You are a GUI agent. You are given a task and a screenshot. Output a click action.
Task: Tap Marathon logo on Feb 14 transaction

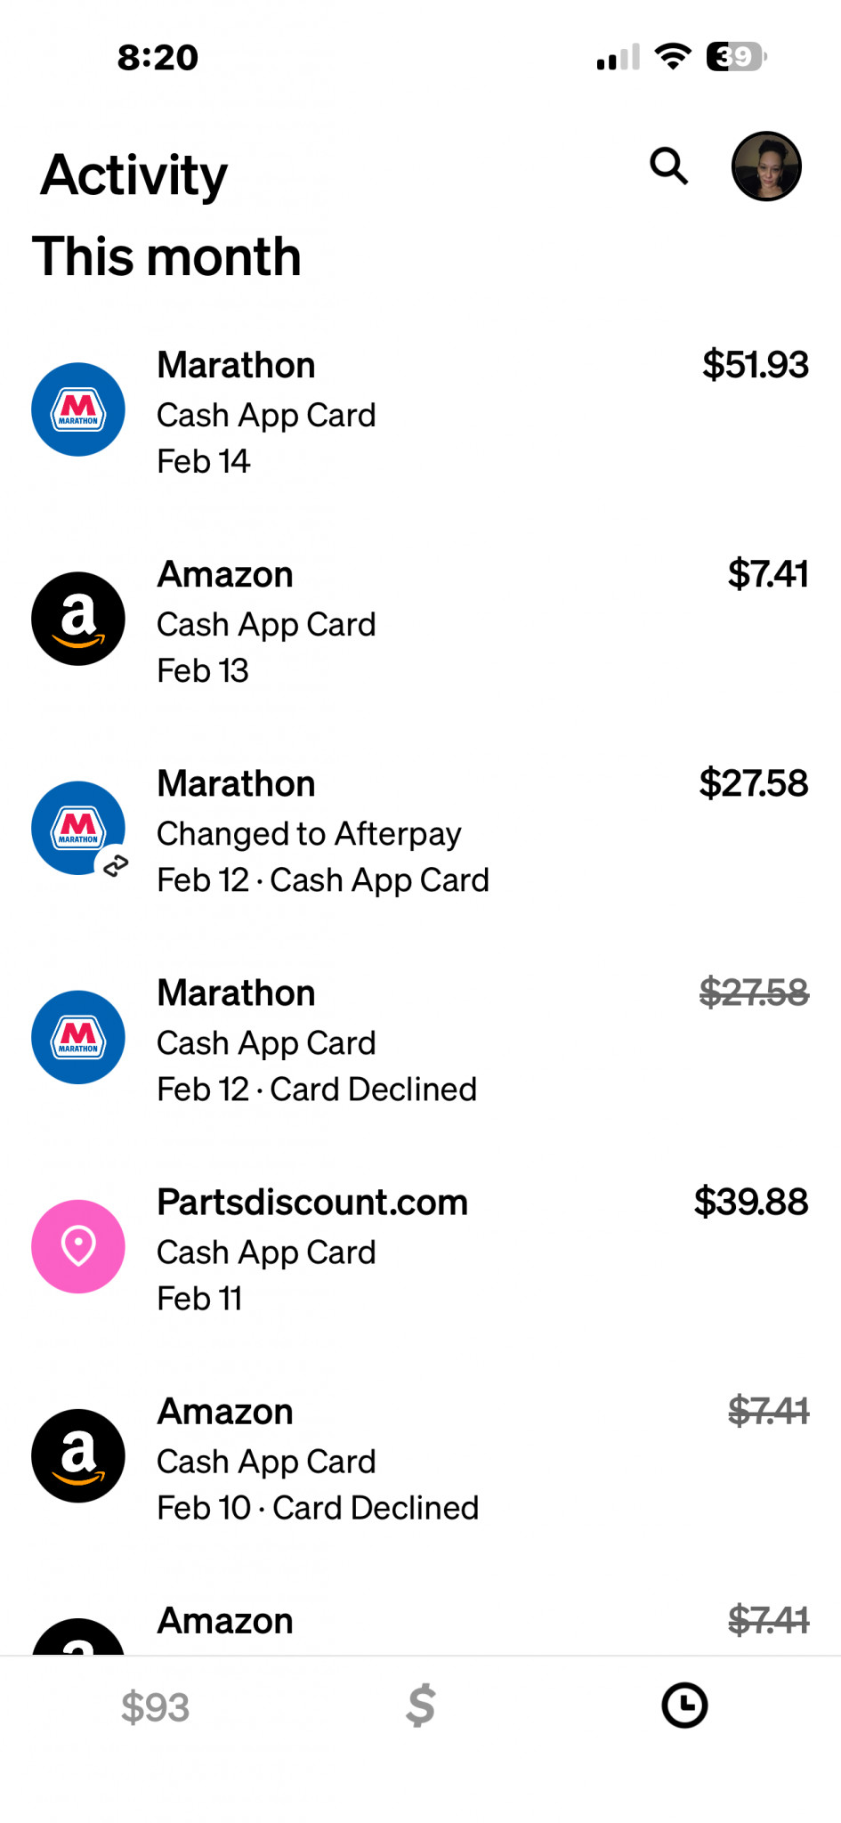click(78, 409)
